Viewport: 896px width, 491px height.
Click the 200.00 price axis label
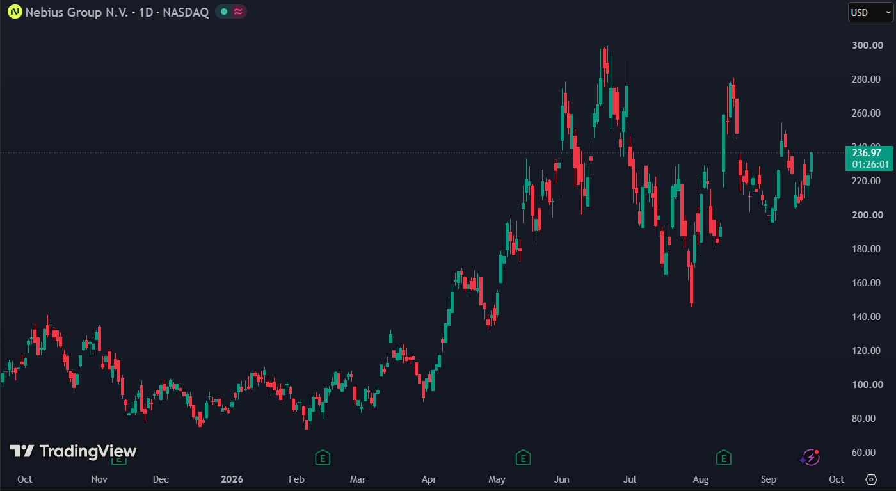pos(866,215)
